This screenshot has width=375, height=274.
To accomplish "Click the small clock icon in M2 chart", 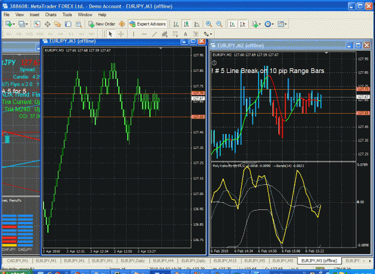I will (x=214, y=63).
